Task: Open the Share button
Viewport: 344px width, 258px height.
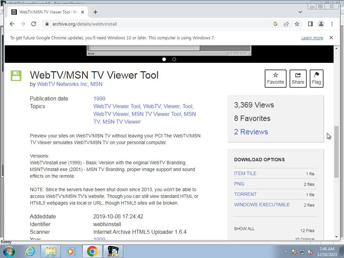Action: [298, 79]
